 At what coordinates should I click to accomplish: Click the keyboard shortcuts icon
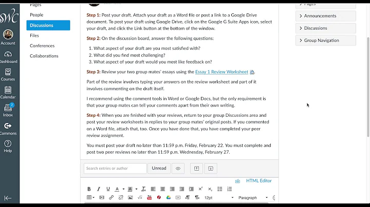(237, 181)
